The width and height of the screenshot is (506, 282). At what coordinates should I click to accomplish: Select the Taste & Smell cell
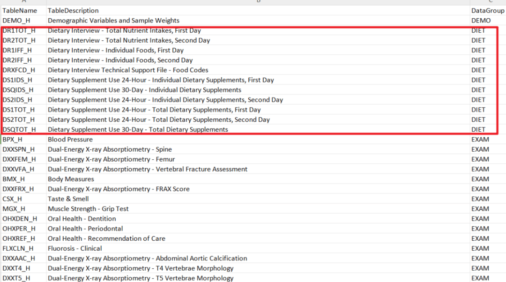click(x=68, y=199)
